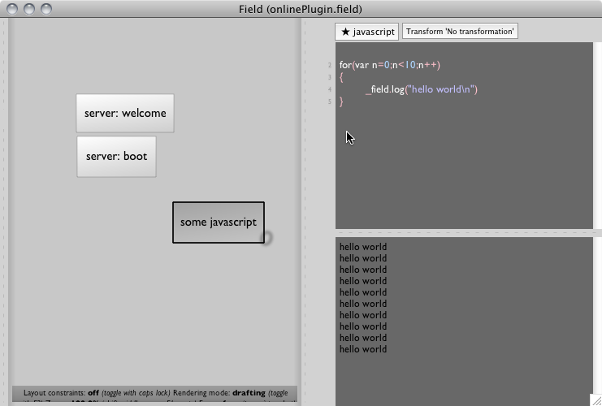Click the window resize grip corner
Image resolution: width=602 pixels, height=406 pixels.
coord(596,400)
